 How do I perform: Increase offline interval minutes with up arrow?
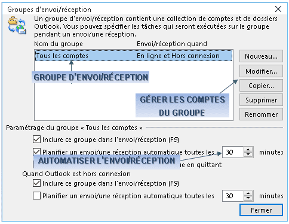click(x=248, y=193)
